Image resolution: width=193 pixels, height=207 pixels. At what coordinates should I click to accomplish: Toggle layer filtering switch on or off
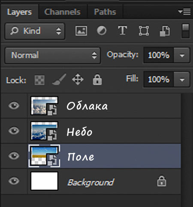pyautogui.click(x=186, y=31)
